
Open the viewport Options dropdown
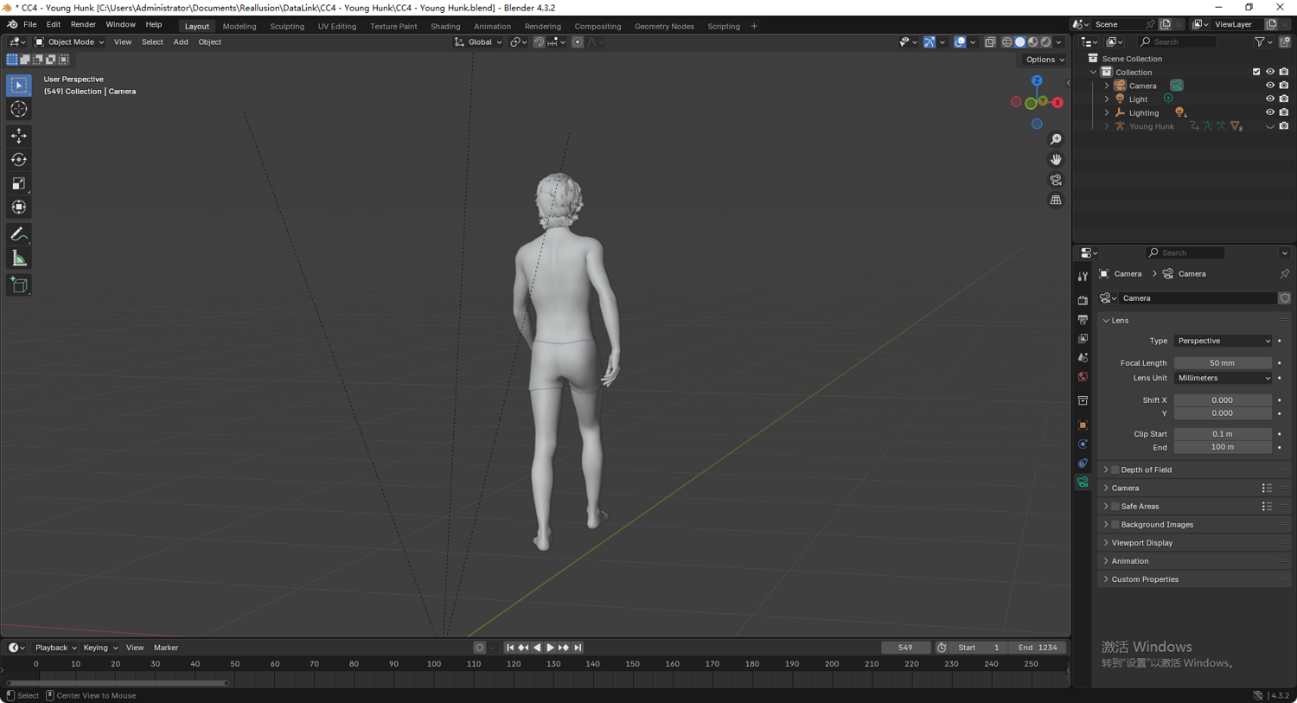coord(1045,60)
